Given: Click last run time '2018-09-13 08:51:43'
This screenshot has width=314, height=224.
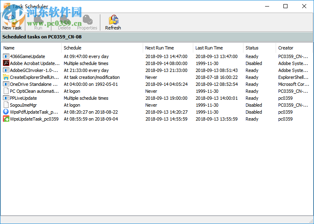Looking at the screenshot, I should pyautogui.click(x=217, y=70).
